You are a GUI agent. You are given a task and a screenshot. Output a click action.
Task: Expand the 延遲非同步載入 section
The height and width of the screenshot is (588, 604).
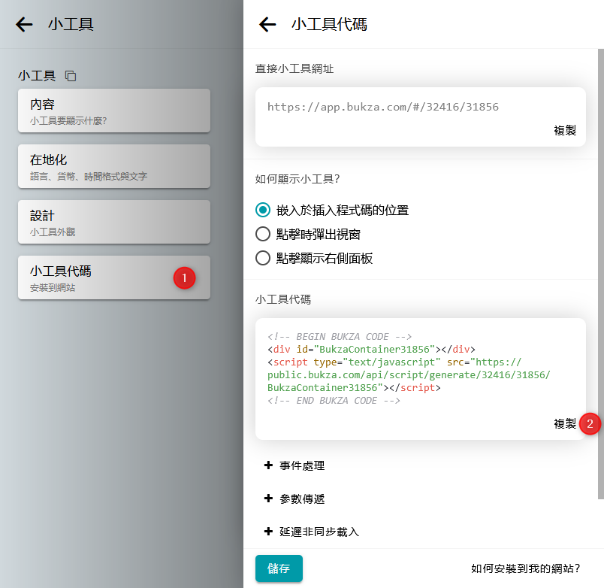tap(319, 532)
